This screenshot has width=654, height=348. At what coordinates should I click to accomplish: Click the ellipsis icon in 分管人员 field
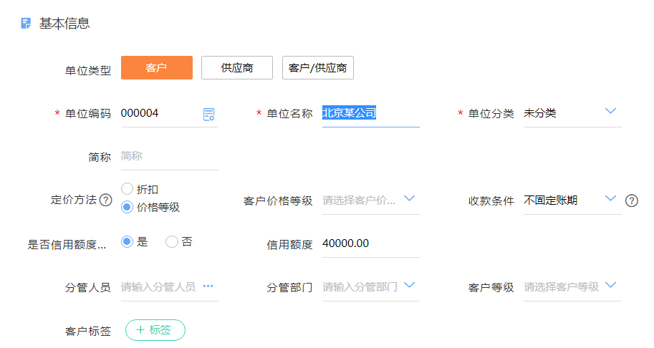tap(208, 286)
